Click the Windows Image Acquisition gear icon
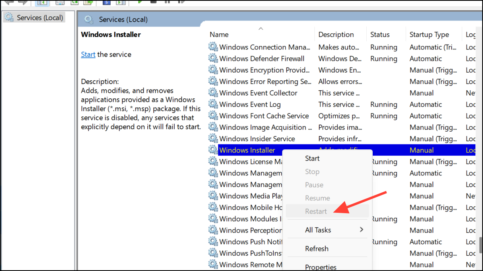 click(213, 127)
